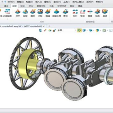Viewport: 113px width, 113px height.
Task: Click the pencil-like icon on view toolbar
Action: [x=45, y=30]
